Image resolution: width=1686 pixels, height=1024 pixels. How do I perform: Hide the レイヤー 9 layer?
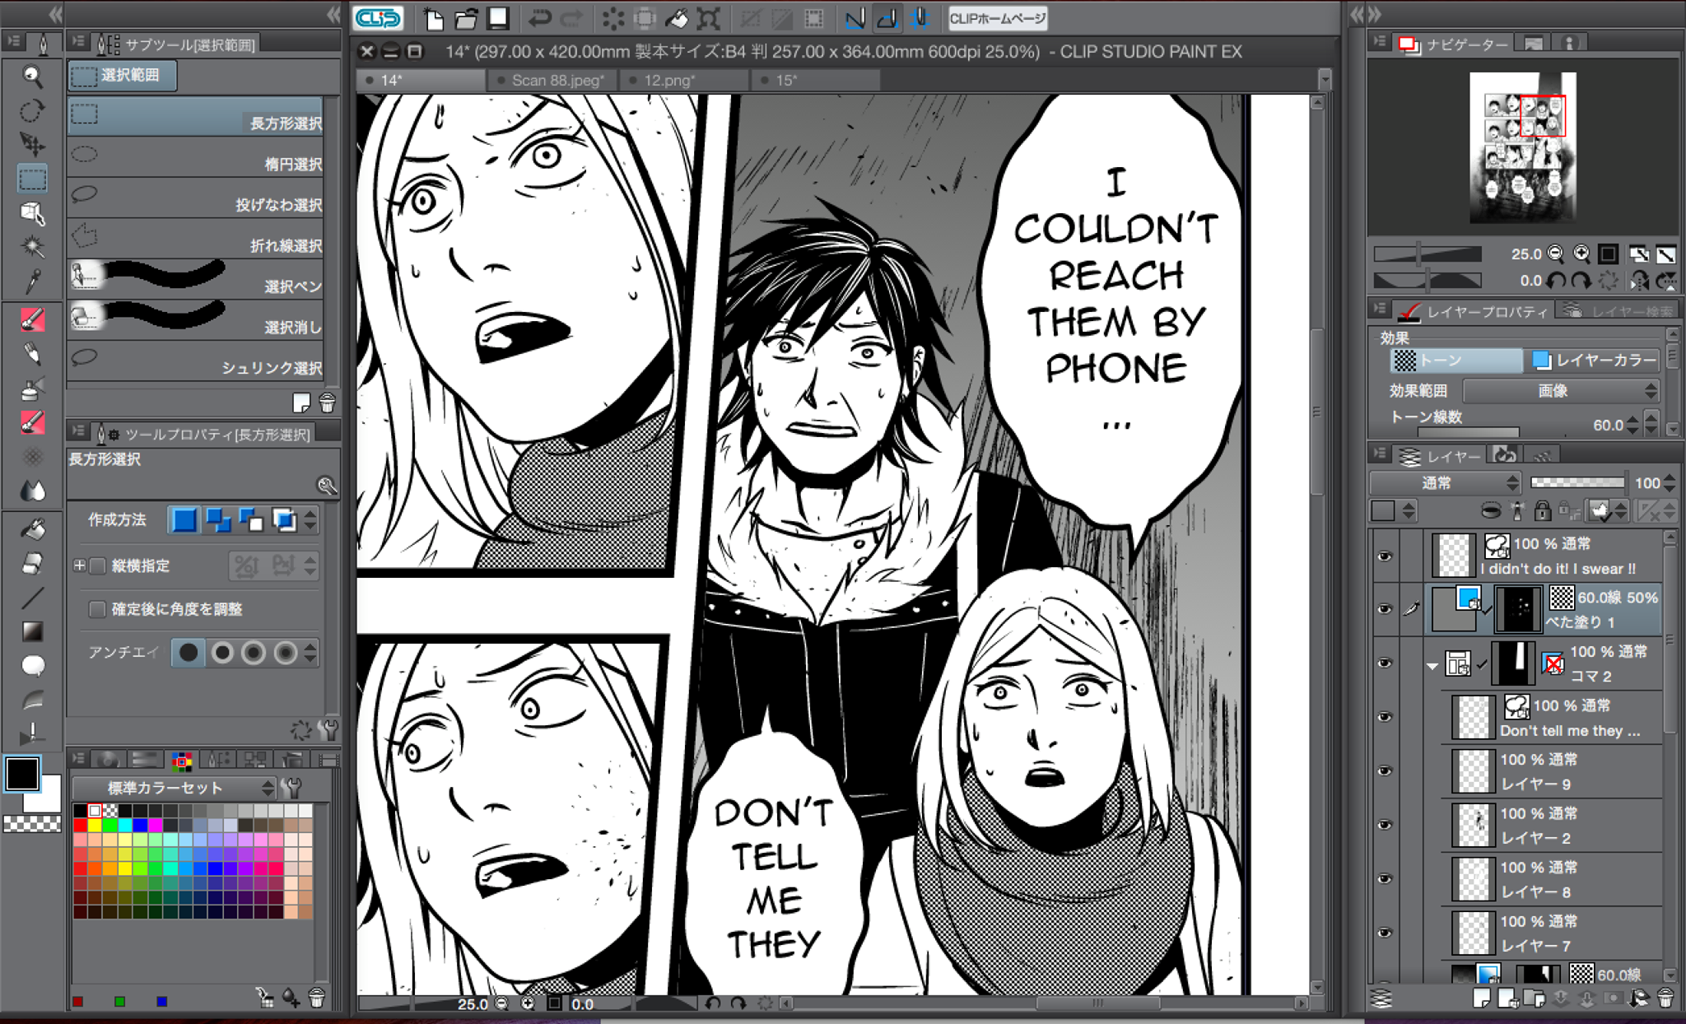pyautogui.click(x=1385, y=771)
